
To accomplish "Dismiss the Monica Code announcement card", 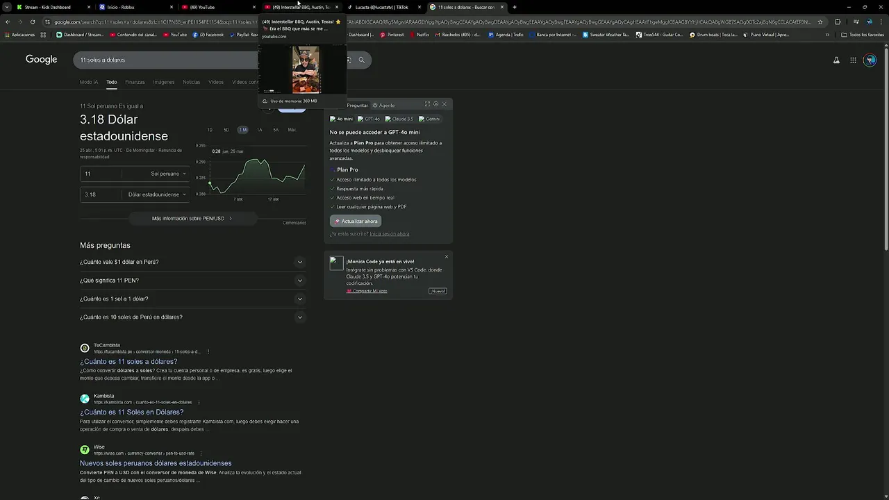I will click(x=447, y=257).
